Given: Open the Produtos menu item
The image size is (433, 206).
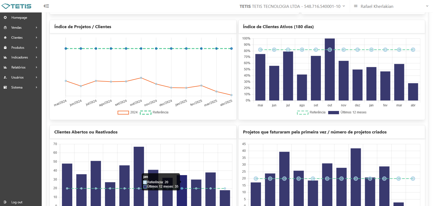Looking at the screenshot, I should (18, 48).
